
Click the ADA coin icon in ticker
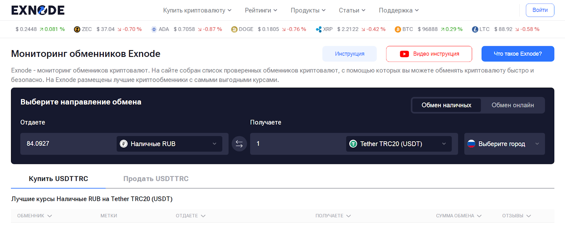click(154, 29)
